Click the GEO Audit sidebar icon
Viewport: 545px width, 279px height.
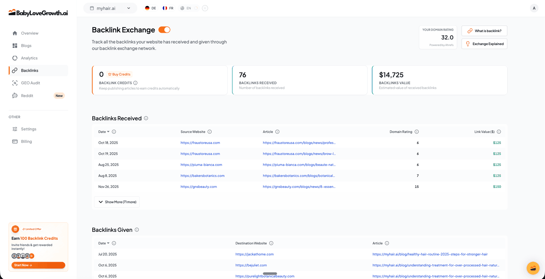[15, 83]
